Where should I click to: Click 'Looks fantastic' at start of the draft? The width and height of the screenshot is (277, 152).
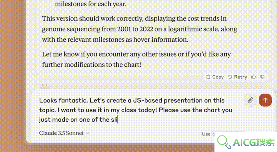[63, 100]
